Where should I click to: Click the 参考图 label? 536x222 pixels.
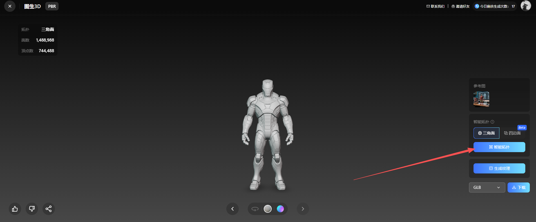point(479,86)
